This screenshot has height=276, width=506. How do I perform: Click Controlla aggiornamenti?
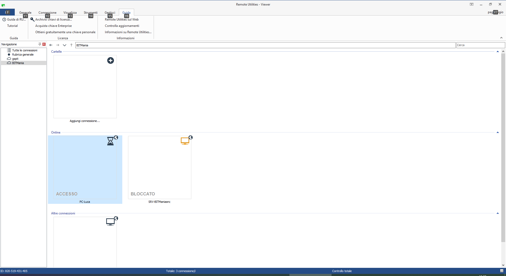pos(122,26)
